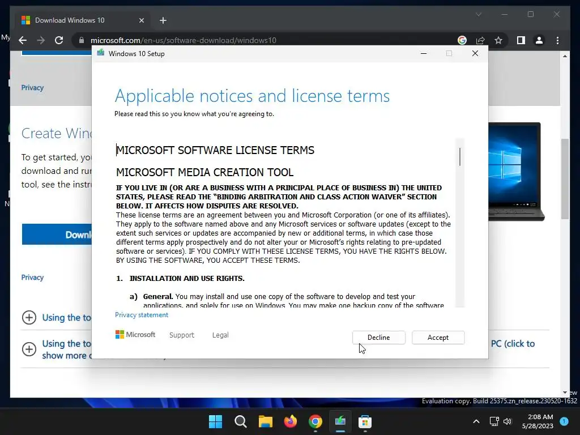Open upper Privacy link on webpage
580x435 pixels.
point(32,88)
